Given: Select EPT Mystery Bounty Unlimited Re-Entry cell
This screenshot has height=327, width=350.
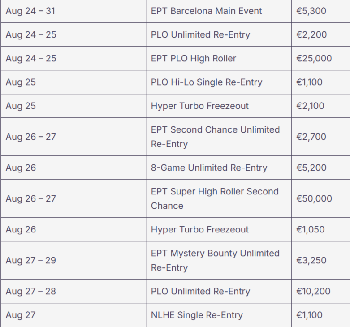Looking at the screenshot, I should click(215, 260).
